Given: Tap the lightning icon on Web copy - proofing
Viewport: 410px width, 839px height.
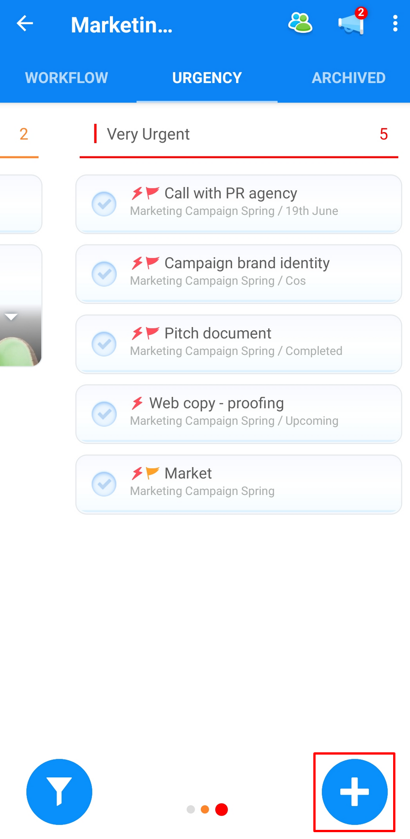Looking at the screenshot, I should pyautogui.click(x=136, y=403).
